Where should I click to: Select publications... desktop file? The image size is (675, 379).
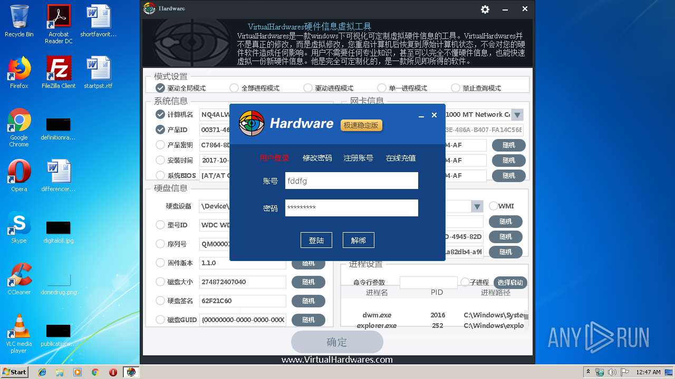click(59, 335)
